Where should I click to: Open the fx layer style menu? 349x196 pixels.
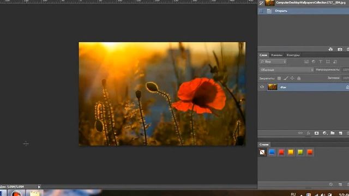tap(308, 133)
